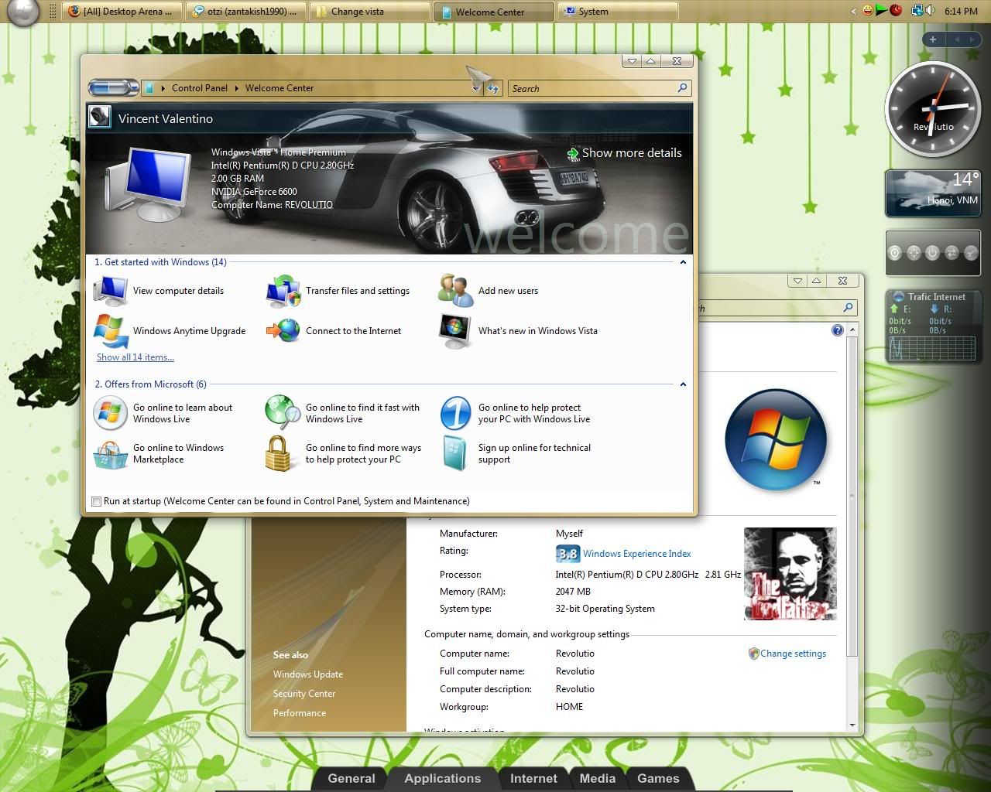Open Desktop Arena Firefox taskbar item
Screen dimensions: 991x792
(x=122, y=12)
